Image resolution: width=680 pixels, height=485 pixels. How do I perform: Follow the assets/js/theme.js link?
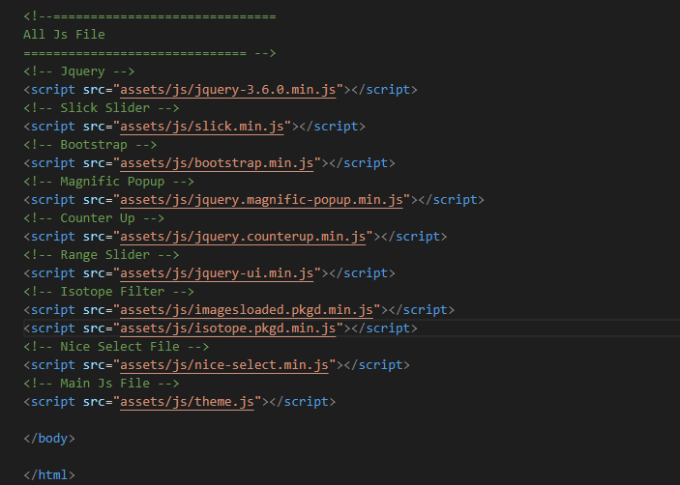pyautogui.click(x=187, y=402)
